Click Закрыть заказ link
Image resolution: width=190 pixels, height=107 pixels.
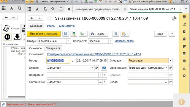point(124,41)
